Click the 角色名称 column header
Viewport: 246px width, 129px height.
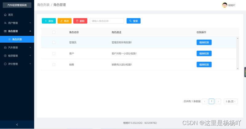pyautogui.click(x=74, y=32)
